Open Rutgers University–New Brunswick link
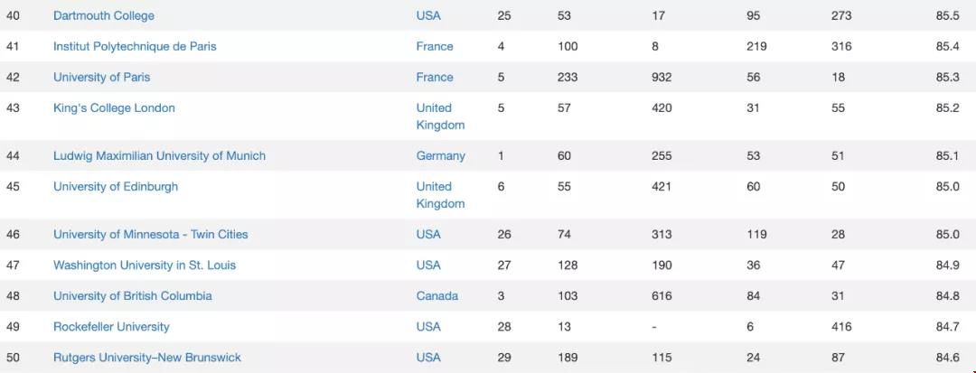Image resolution: width=976 pixels, height=373 pixels. tap(147, 358)
